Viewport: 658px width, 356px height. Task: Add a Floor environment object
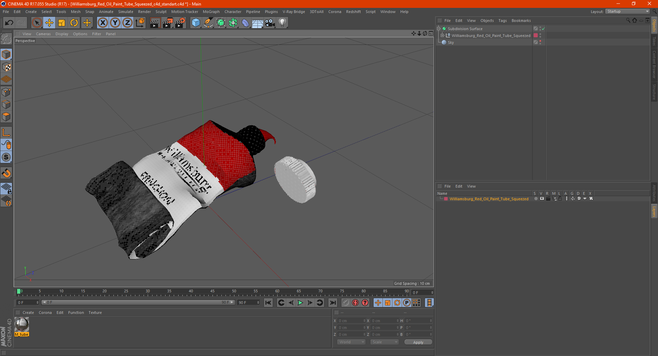257,23
